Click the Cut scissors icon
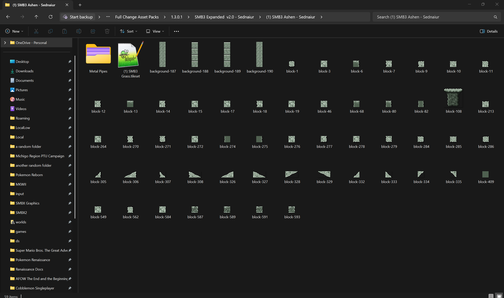504x298 pixels. [x=36, y=31]
